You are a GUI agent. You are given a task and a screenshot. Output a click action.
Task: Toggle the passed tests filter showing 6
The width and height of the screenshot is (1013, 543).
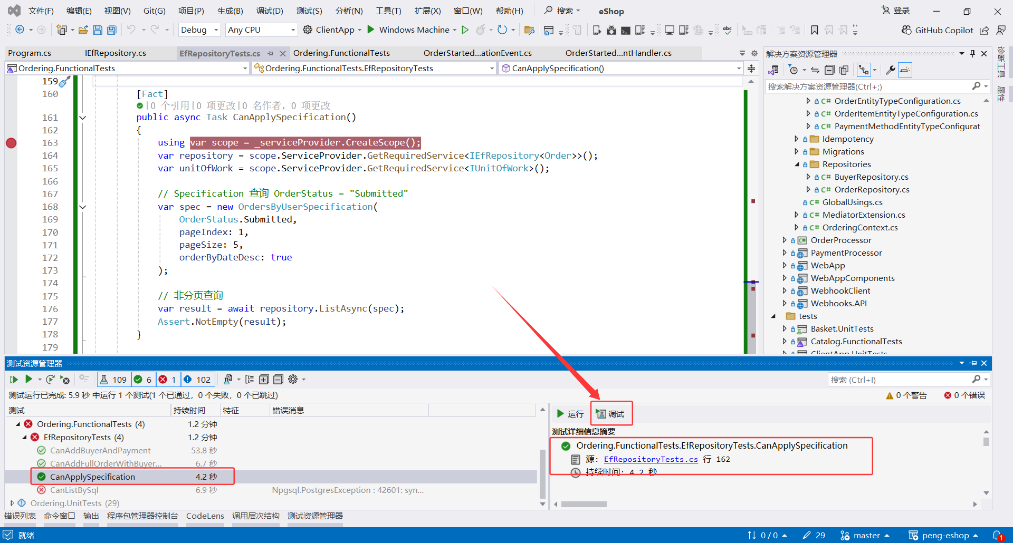[x=143, y=380]
